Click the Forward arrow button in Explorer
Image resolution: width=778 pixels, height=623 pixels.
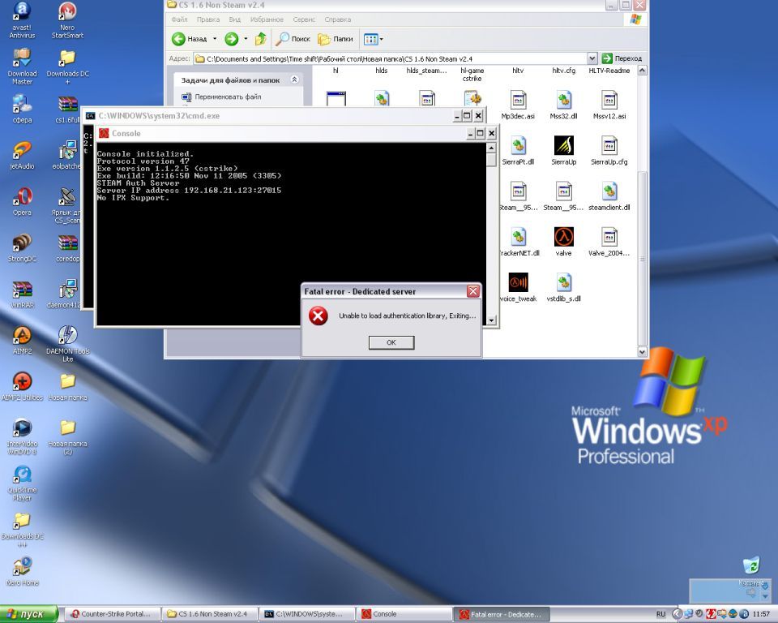tap(231, 39)
